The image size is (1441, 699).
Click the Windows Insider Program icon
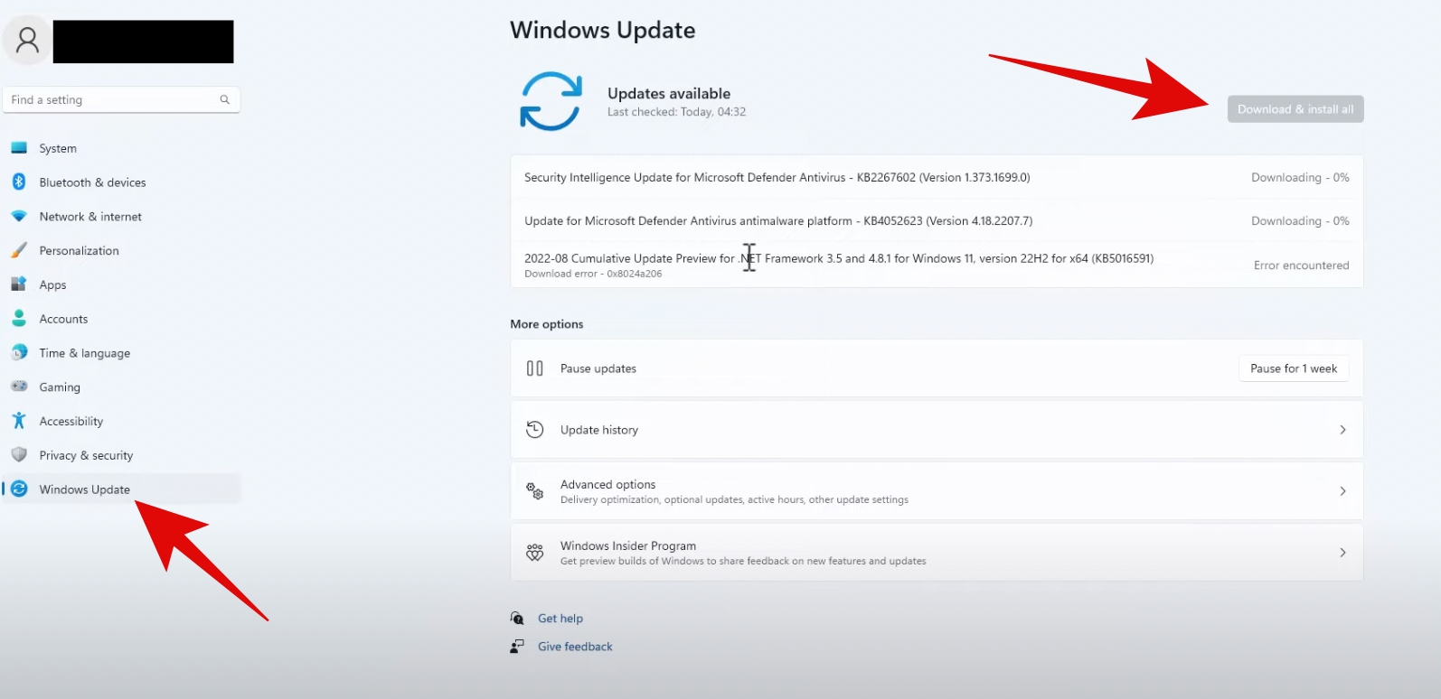(x=535, y=553)
